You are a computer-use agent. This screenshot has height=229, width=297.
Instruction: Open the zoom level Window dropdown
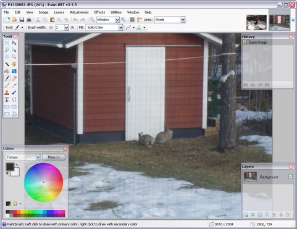pos(117,20)
